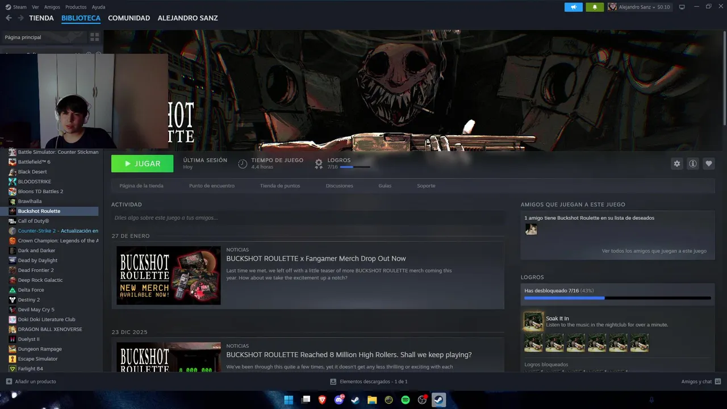Go to the COMUNIDAD section
The image size is (727, 409).
129,18
